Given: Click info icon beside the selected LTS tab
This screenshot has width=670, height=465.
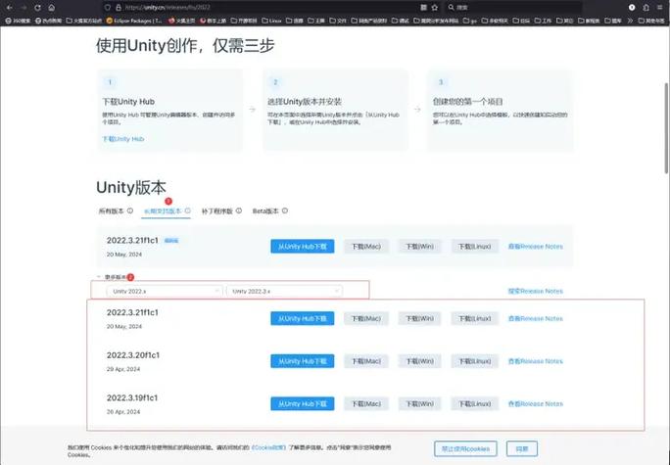Looking at the screenshot, I should [188, 210].
